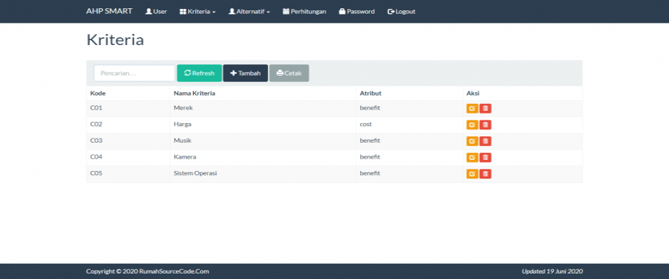
Task: Click the AHP SMART brand link
Action: pos(109,11)
